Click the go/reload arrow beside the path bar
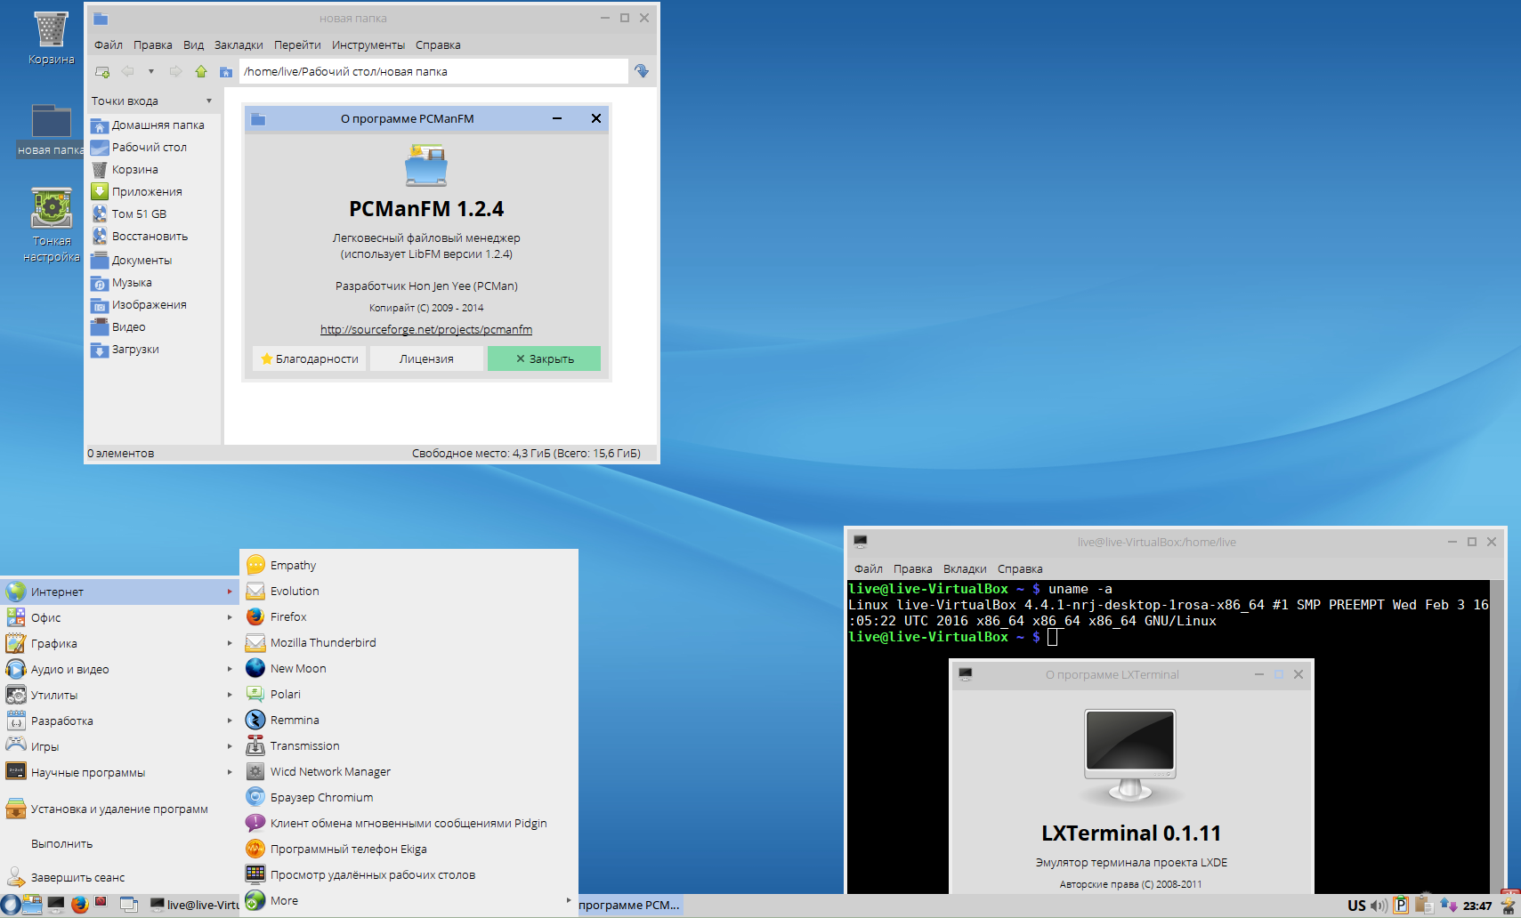Image resolution: width=1521 pixels, height=918 pixels. [642, 71]
